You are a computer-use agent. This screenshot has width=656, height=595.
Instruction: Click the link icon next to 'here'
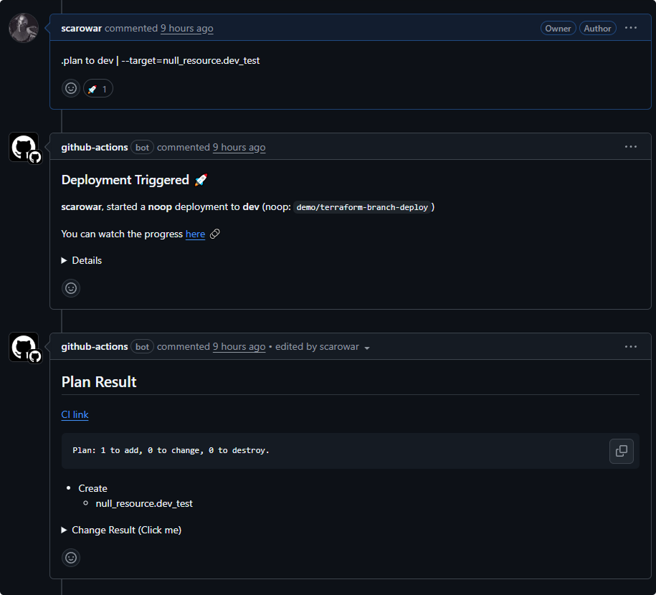[x=214, y=234]
